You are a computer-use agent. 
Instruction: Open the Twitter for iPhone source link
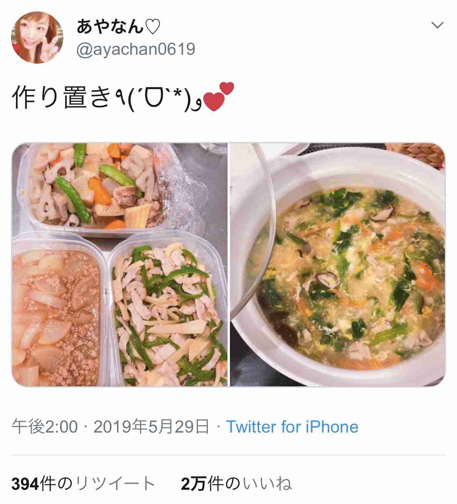[x=292, y=427]
